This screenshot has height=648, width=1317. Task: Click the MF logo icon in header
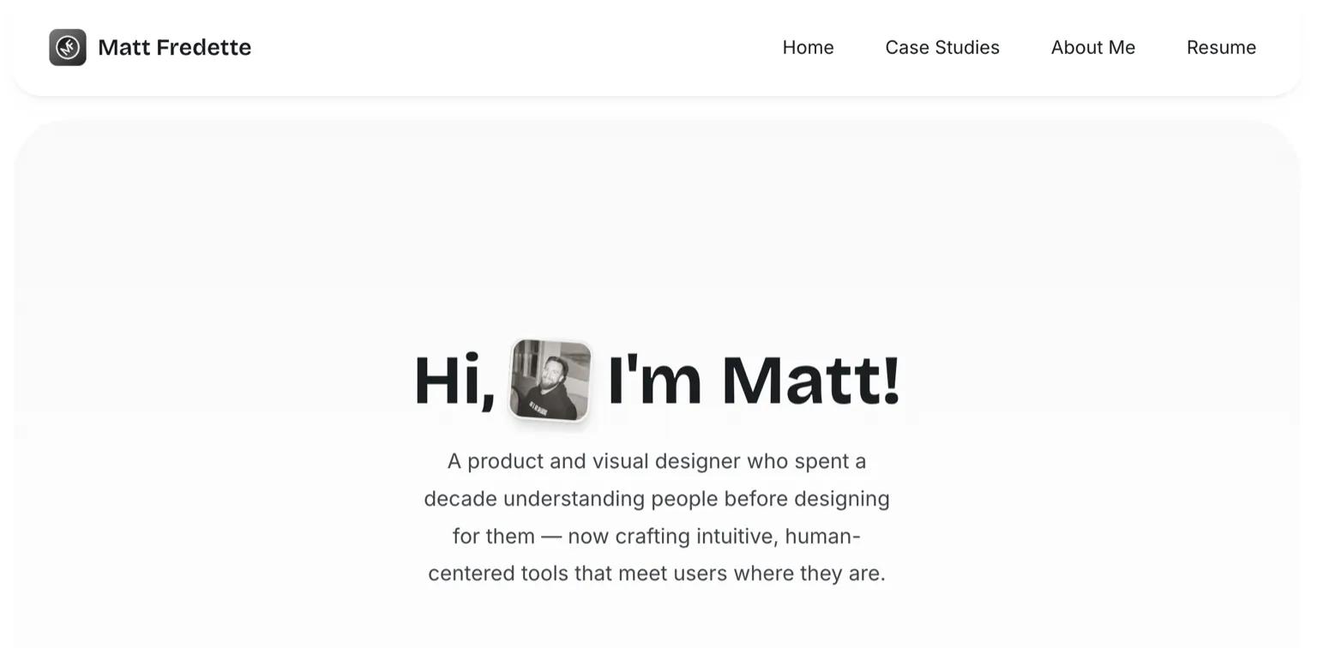pyautogui.click(x=68, y=47)
